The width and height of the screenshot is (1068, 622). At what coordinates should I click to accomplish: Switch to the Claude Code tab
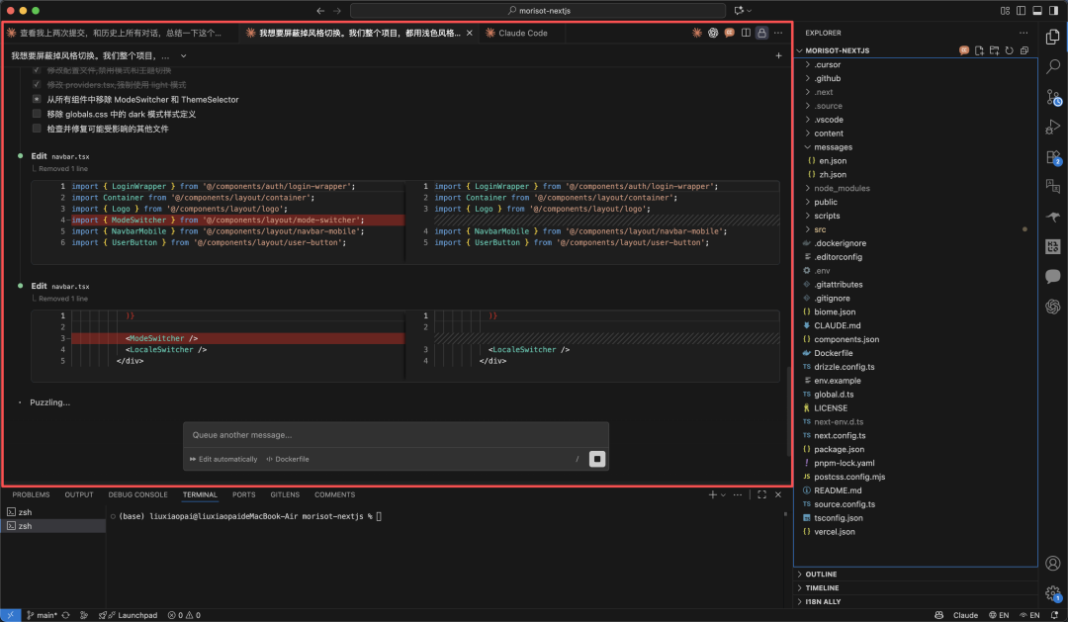[x=522, y=33]
